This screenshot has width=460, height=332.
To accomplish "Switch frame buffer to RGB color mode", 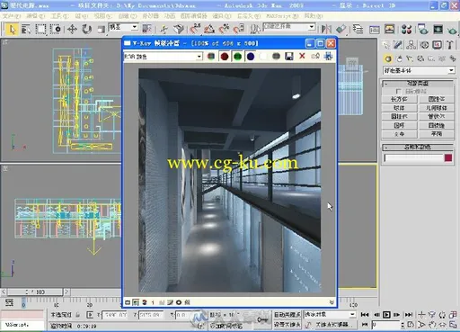I will click(211, 56).
